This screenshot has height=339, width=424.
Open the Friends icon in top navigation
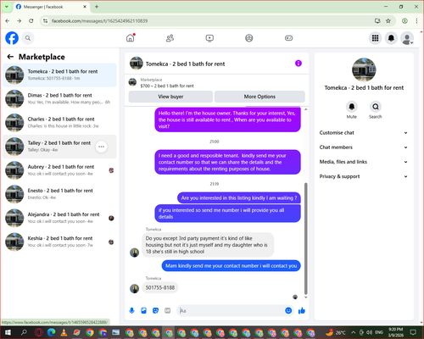click(170, 38)
